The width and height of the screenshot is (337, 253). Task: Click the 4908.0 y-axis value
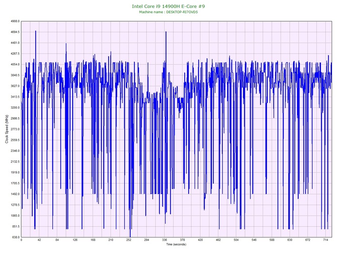pyautogui.click(x=15, y=21)
